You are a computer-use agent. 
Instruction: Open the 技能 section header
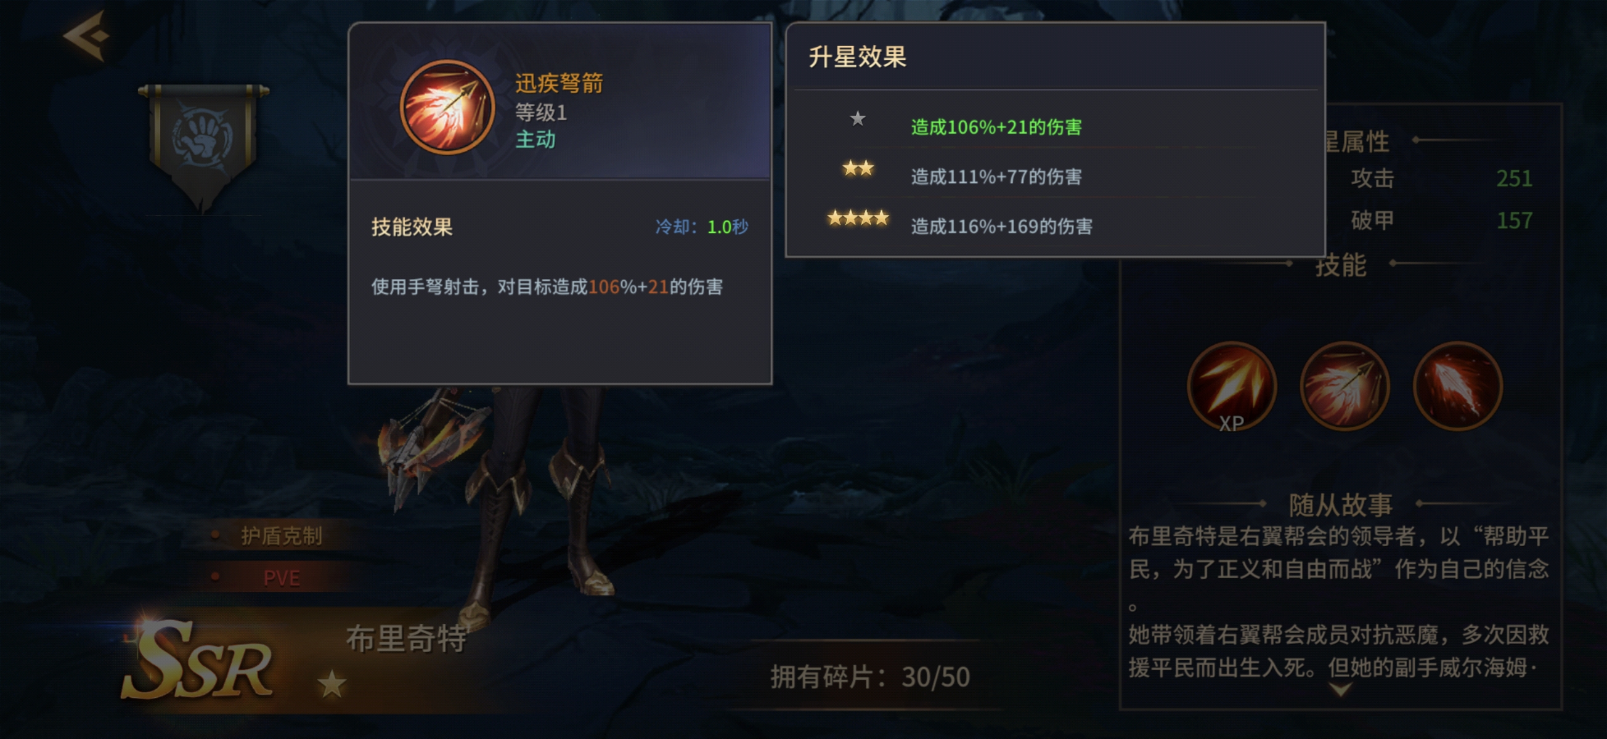[x=1340, y=265]
